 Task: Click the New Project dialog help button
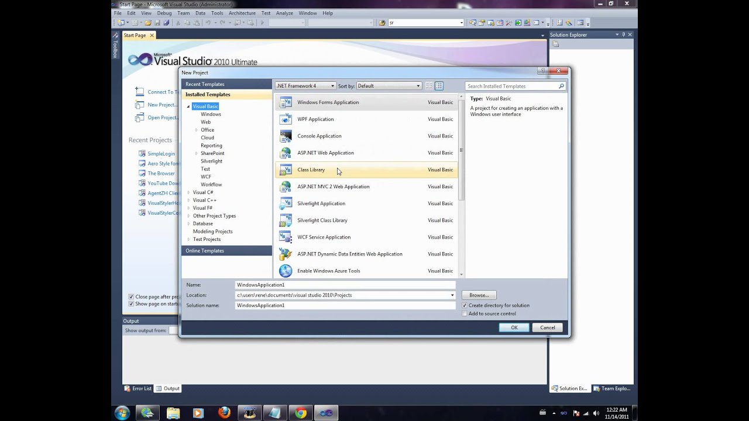coord(542,71)
